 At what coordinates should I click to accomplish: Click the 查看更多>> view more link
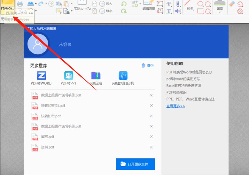[176, 106]
